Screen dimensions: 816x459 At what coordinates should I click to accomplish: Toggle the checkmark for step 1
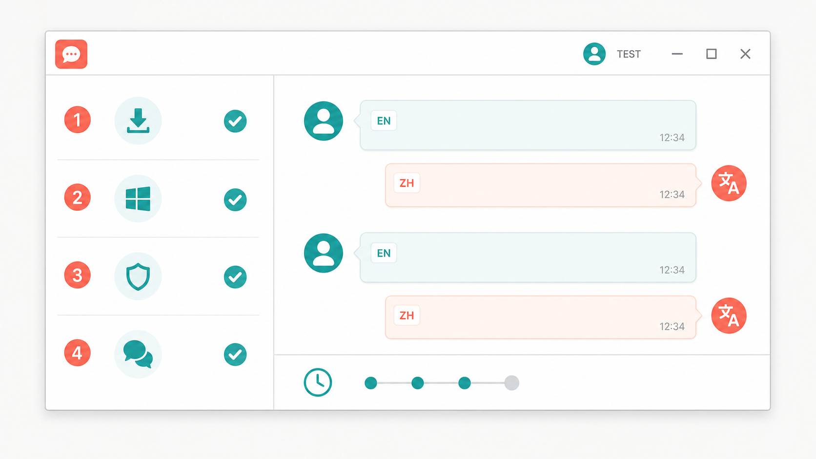235,121
